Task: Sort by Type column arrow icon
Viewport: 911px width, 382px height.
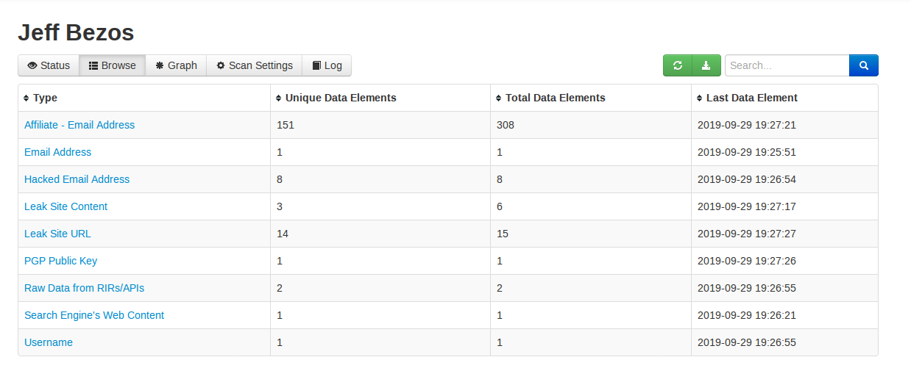Action: [26, 98]
